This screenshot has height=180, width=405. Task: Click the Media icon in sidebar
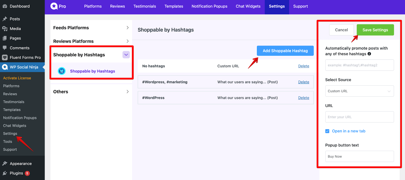(5, 29)
